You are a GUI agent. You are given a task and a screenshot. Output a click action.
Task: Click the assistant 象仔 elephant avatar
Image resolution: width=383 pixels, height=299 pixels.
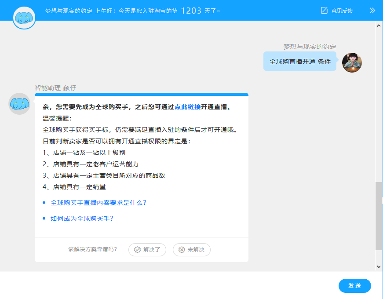[19, 104]
